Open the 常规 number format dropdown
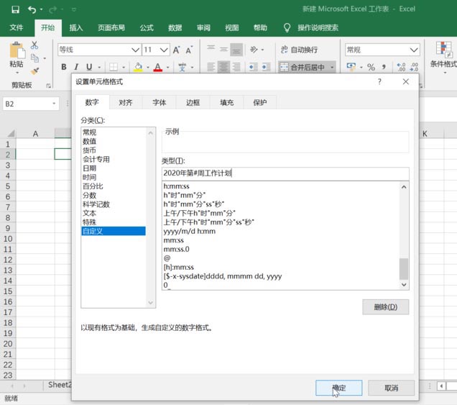 [414, 50]
